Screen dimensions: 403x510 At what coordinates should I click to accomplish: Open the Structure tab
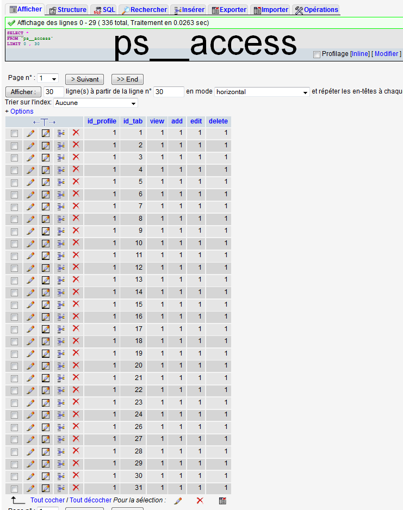pyautogui.click(x=68, y=10)
